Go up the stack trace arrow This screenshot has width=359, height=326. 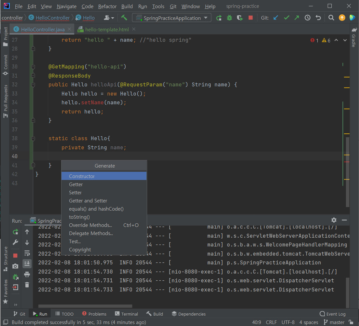tap(27, 232)
